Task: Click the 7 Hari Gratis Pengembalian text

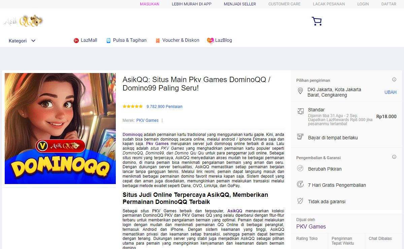Action: click(x=337, y=185)
